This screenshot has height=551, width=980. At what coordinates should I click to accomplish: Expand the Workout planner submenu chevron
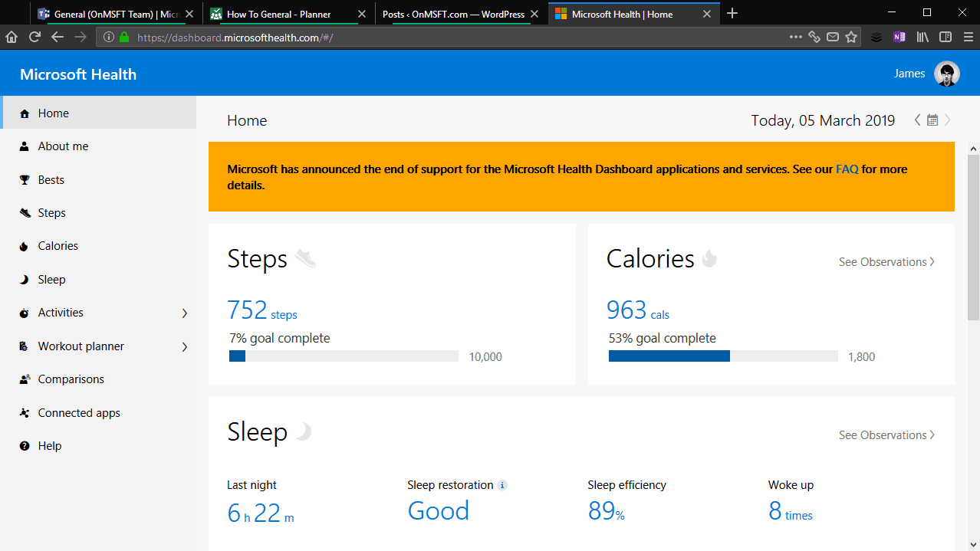click(185, 346)
